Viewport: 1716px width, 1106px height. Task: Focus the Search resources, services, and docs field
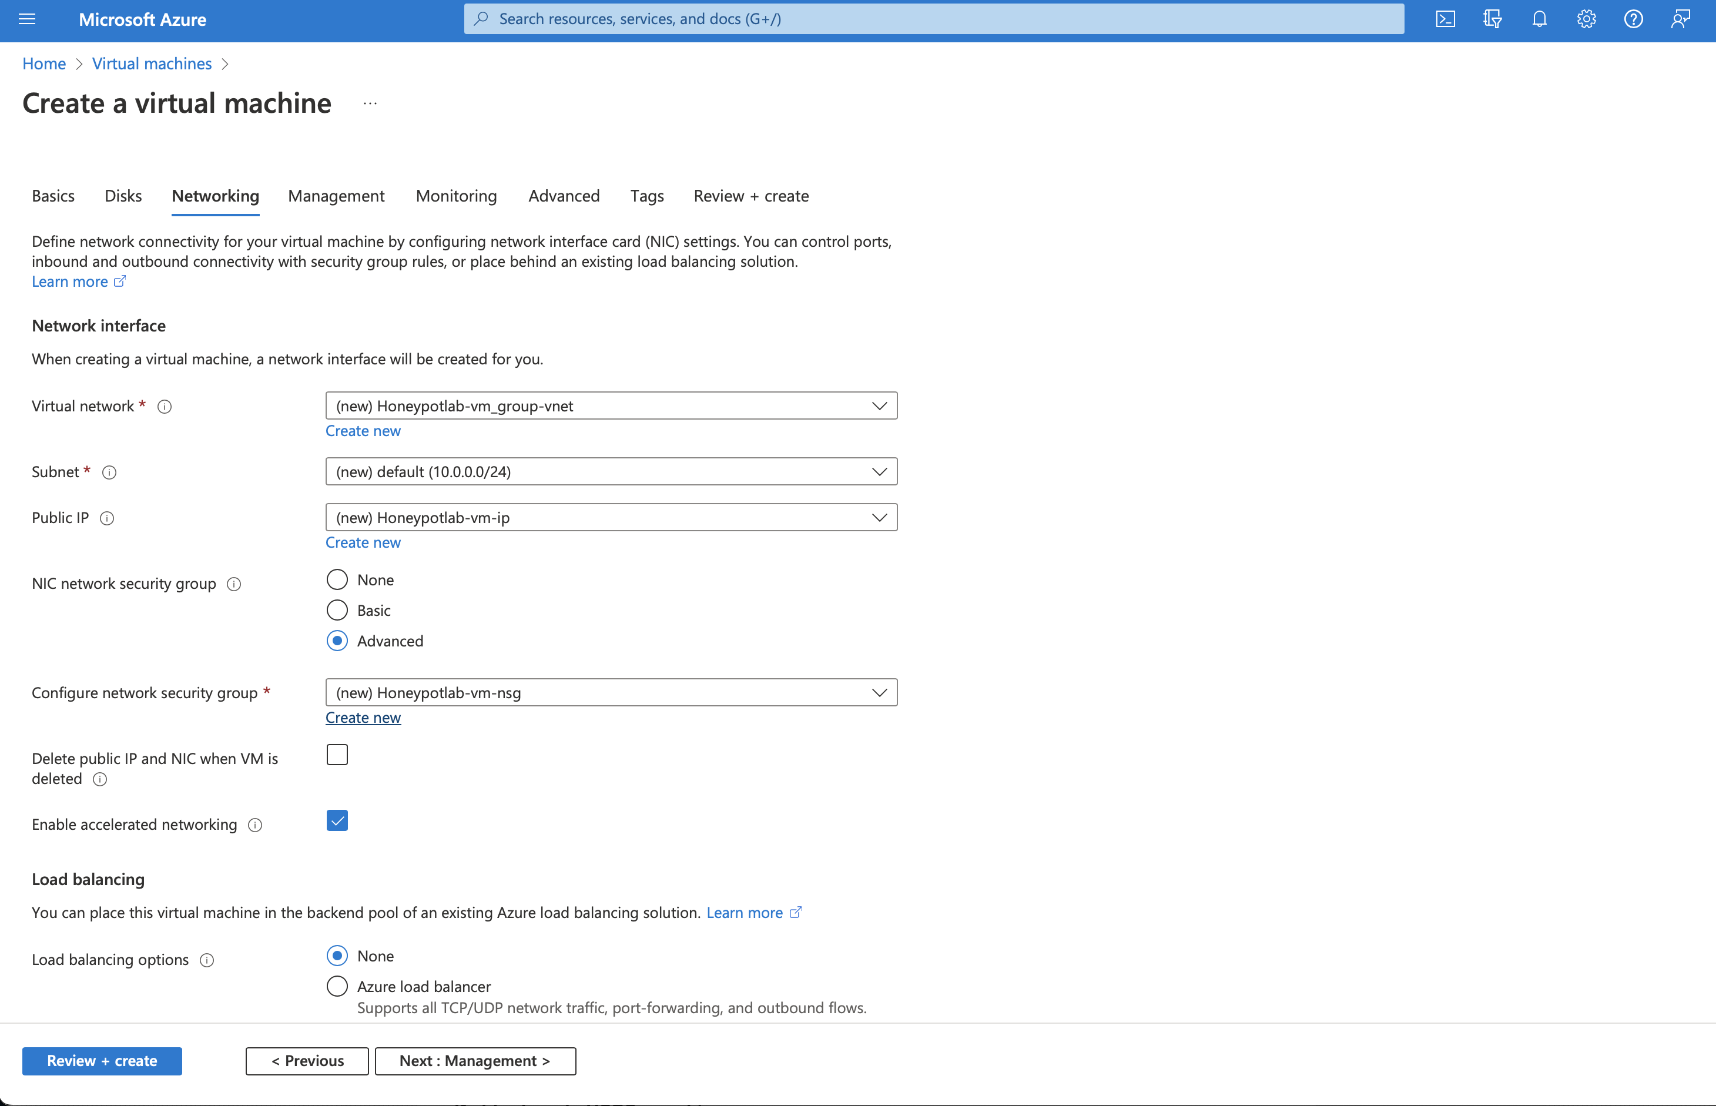click(x=934, y=19)
